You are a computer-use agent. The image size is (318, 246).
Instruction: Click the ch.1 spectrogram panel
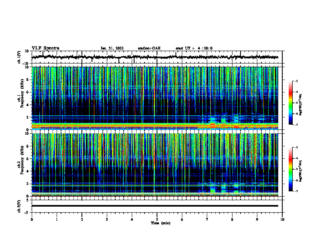click(x=155, y=98)
